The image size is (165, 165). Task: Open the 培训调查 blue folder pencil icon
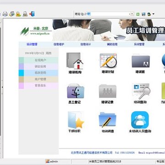click(107, 120)
